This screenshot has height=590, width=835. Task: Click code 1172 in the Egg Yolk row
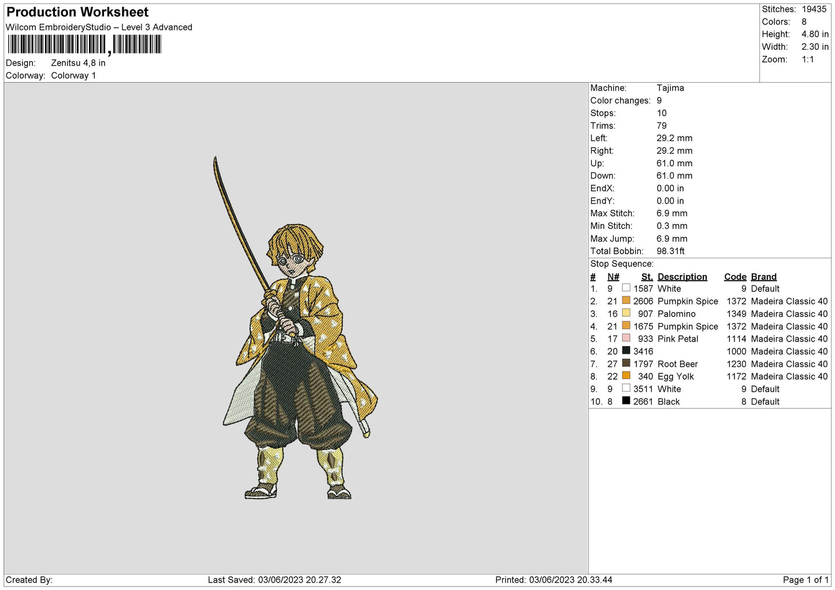pos(737,376)
